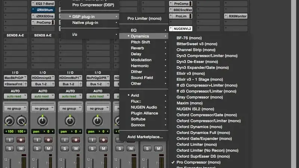
Task: Open the Other plug-in category
Action: click(x=144, y=83)
